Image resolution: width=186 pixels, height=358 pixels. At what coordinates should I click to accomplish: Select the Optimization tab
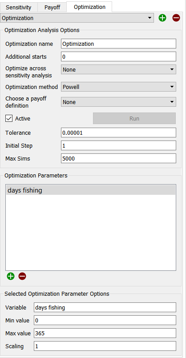(x=89, y=7)
